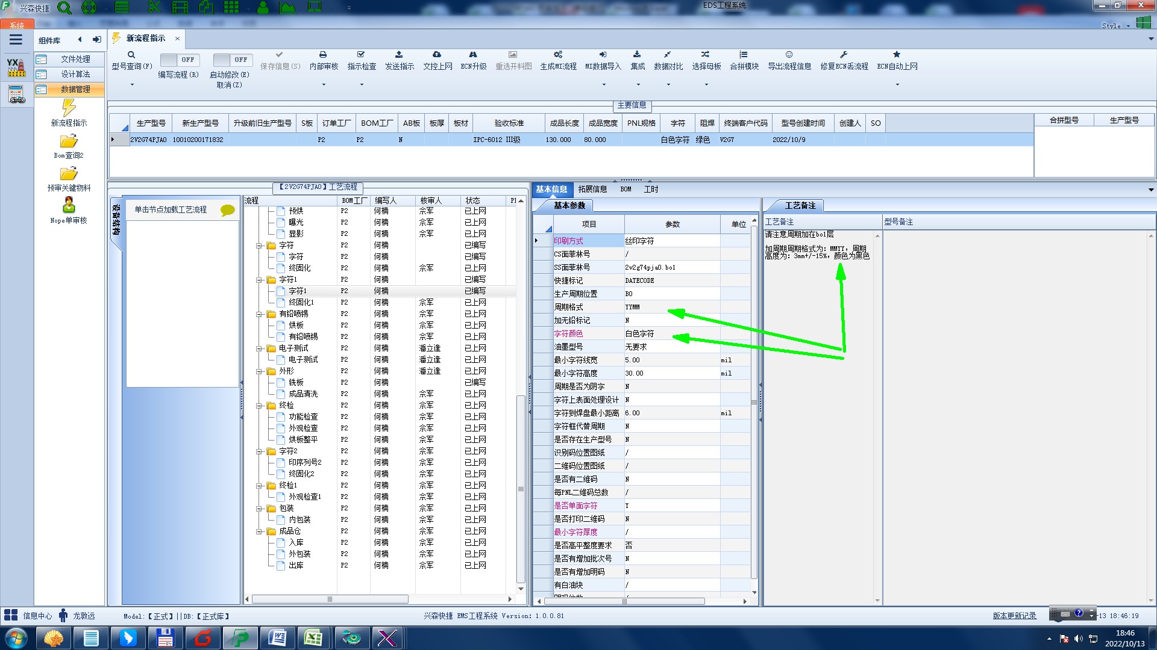Open the MI数据导入 dropdown arrow
This screenshot has width=1157, height=650.
pos(604,84)
